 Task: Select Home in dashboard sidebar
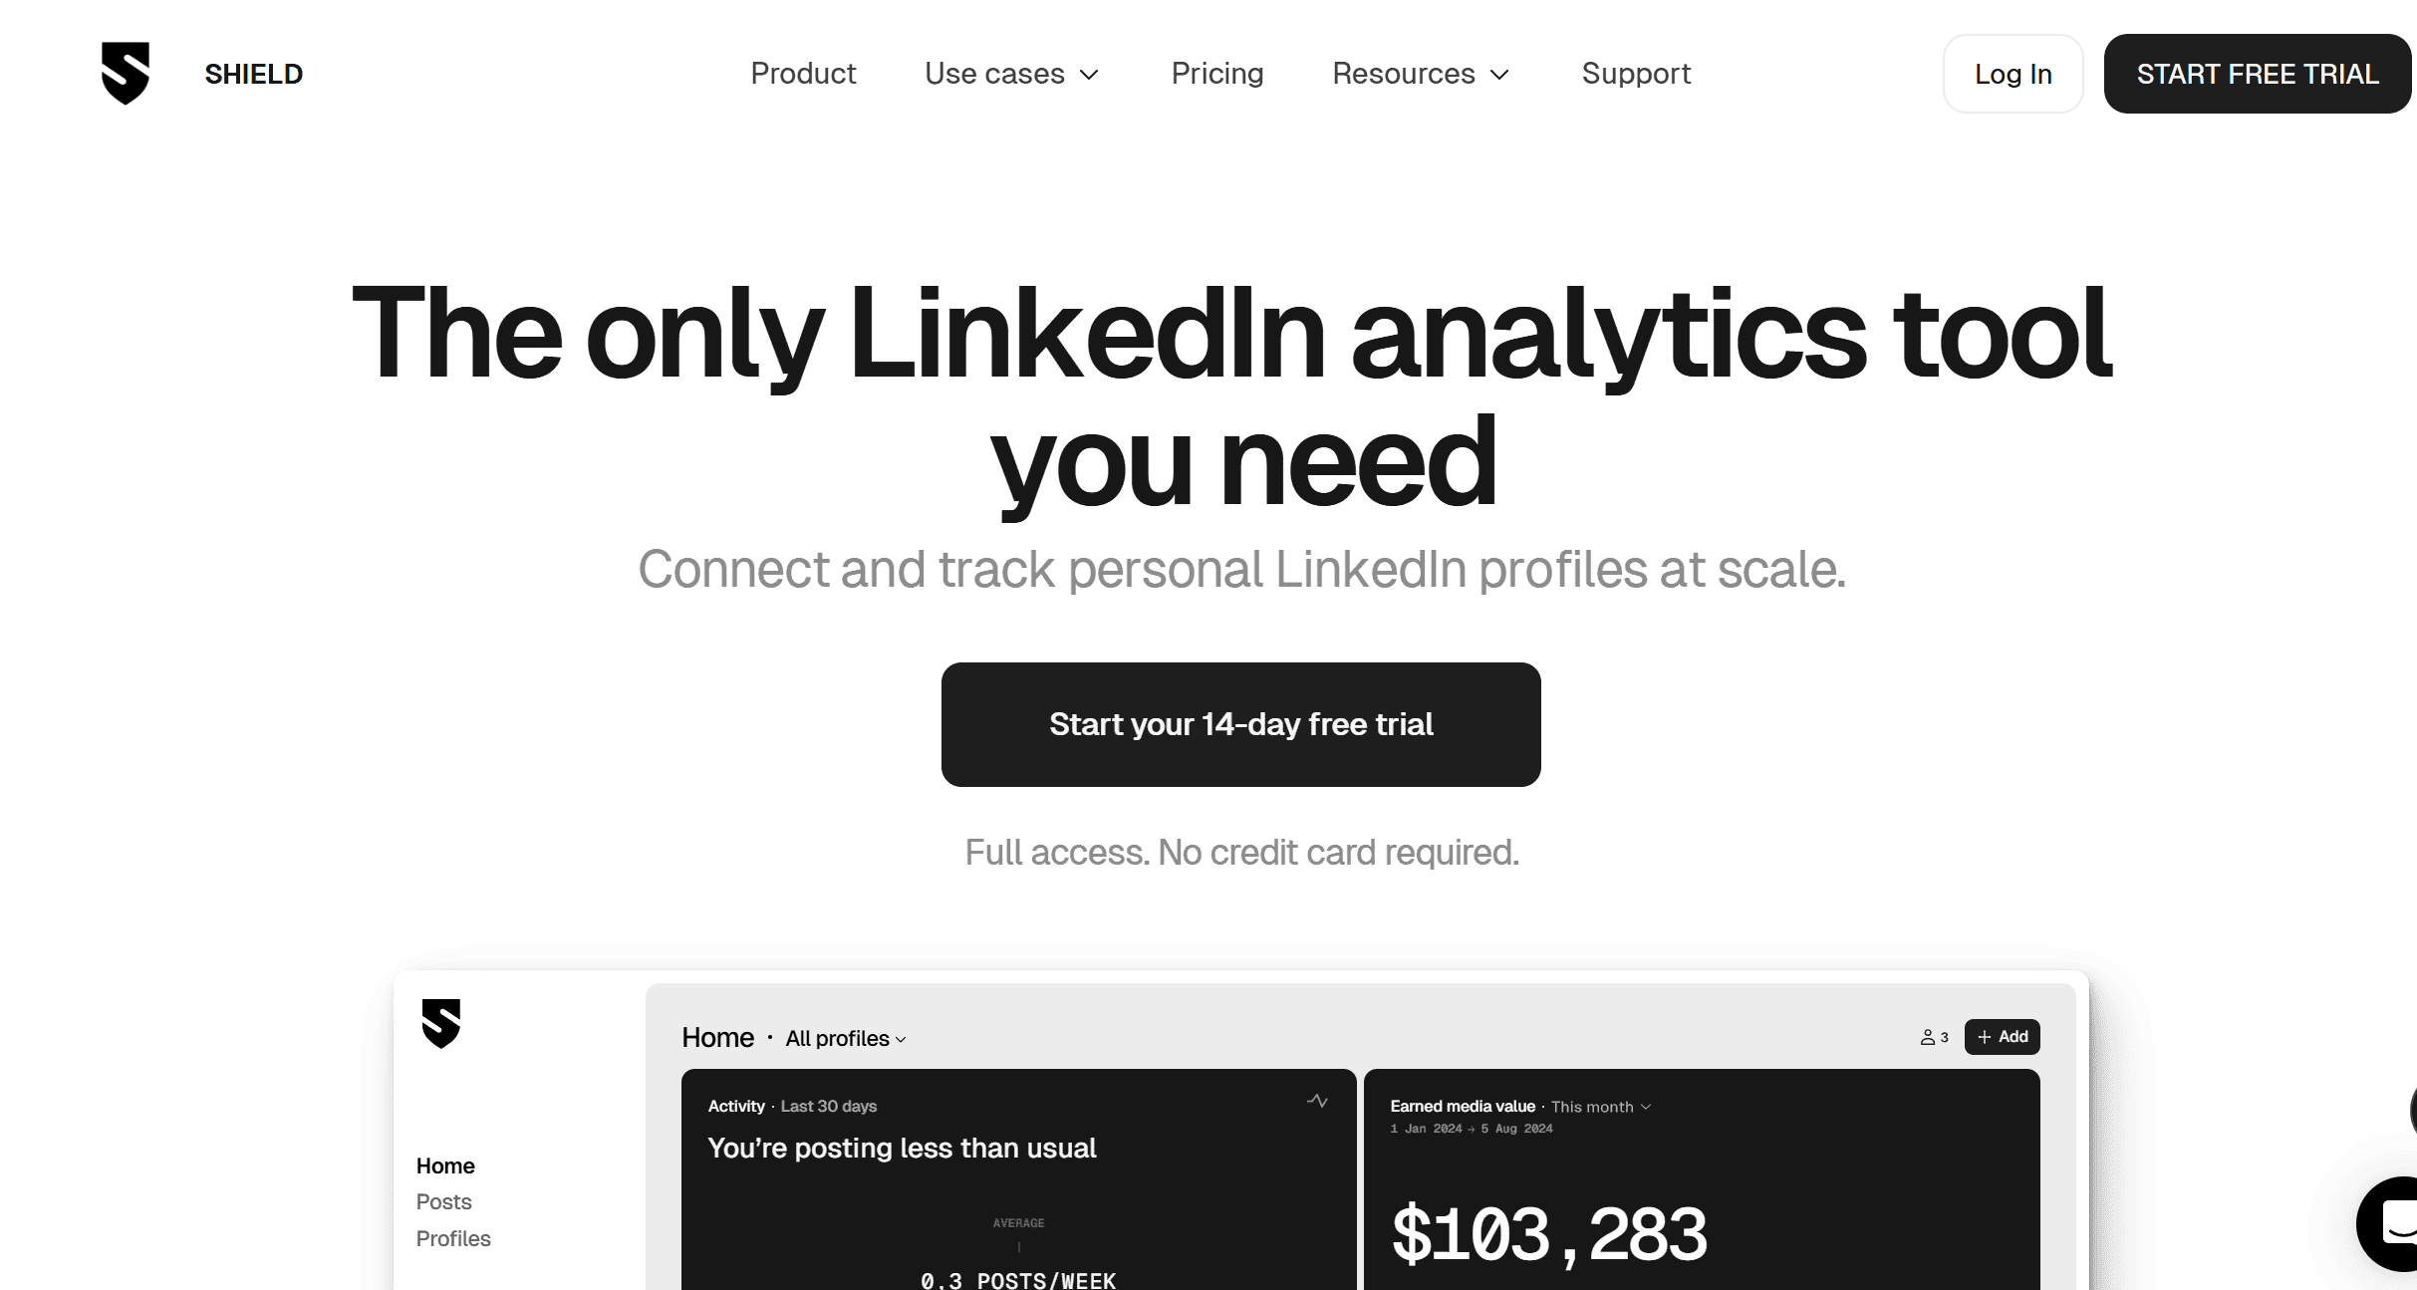coord(445,1166)
